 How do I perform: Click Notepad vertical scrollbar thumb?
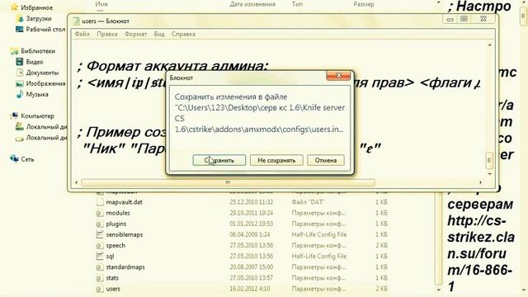click(489, 160)
